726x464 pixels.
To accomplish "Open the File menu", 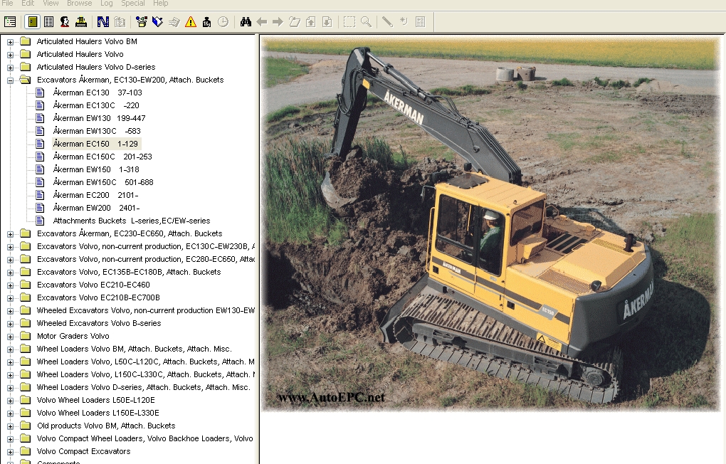I will coord(7,4).
